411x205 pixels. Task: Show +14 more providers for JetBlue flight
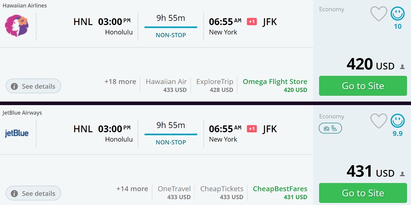132,189
